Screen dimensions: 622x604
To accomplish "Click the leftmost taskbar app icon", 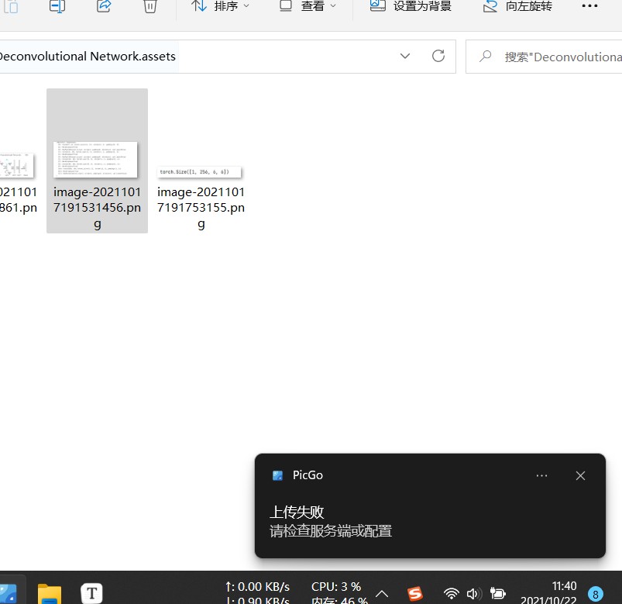I will 9,594.
